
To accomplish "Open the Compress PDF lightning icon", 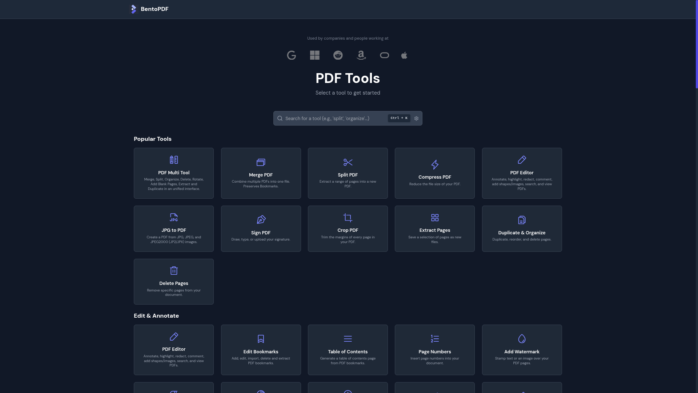I will (434, 164).
